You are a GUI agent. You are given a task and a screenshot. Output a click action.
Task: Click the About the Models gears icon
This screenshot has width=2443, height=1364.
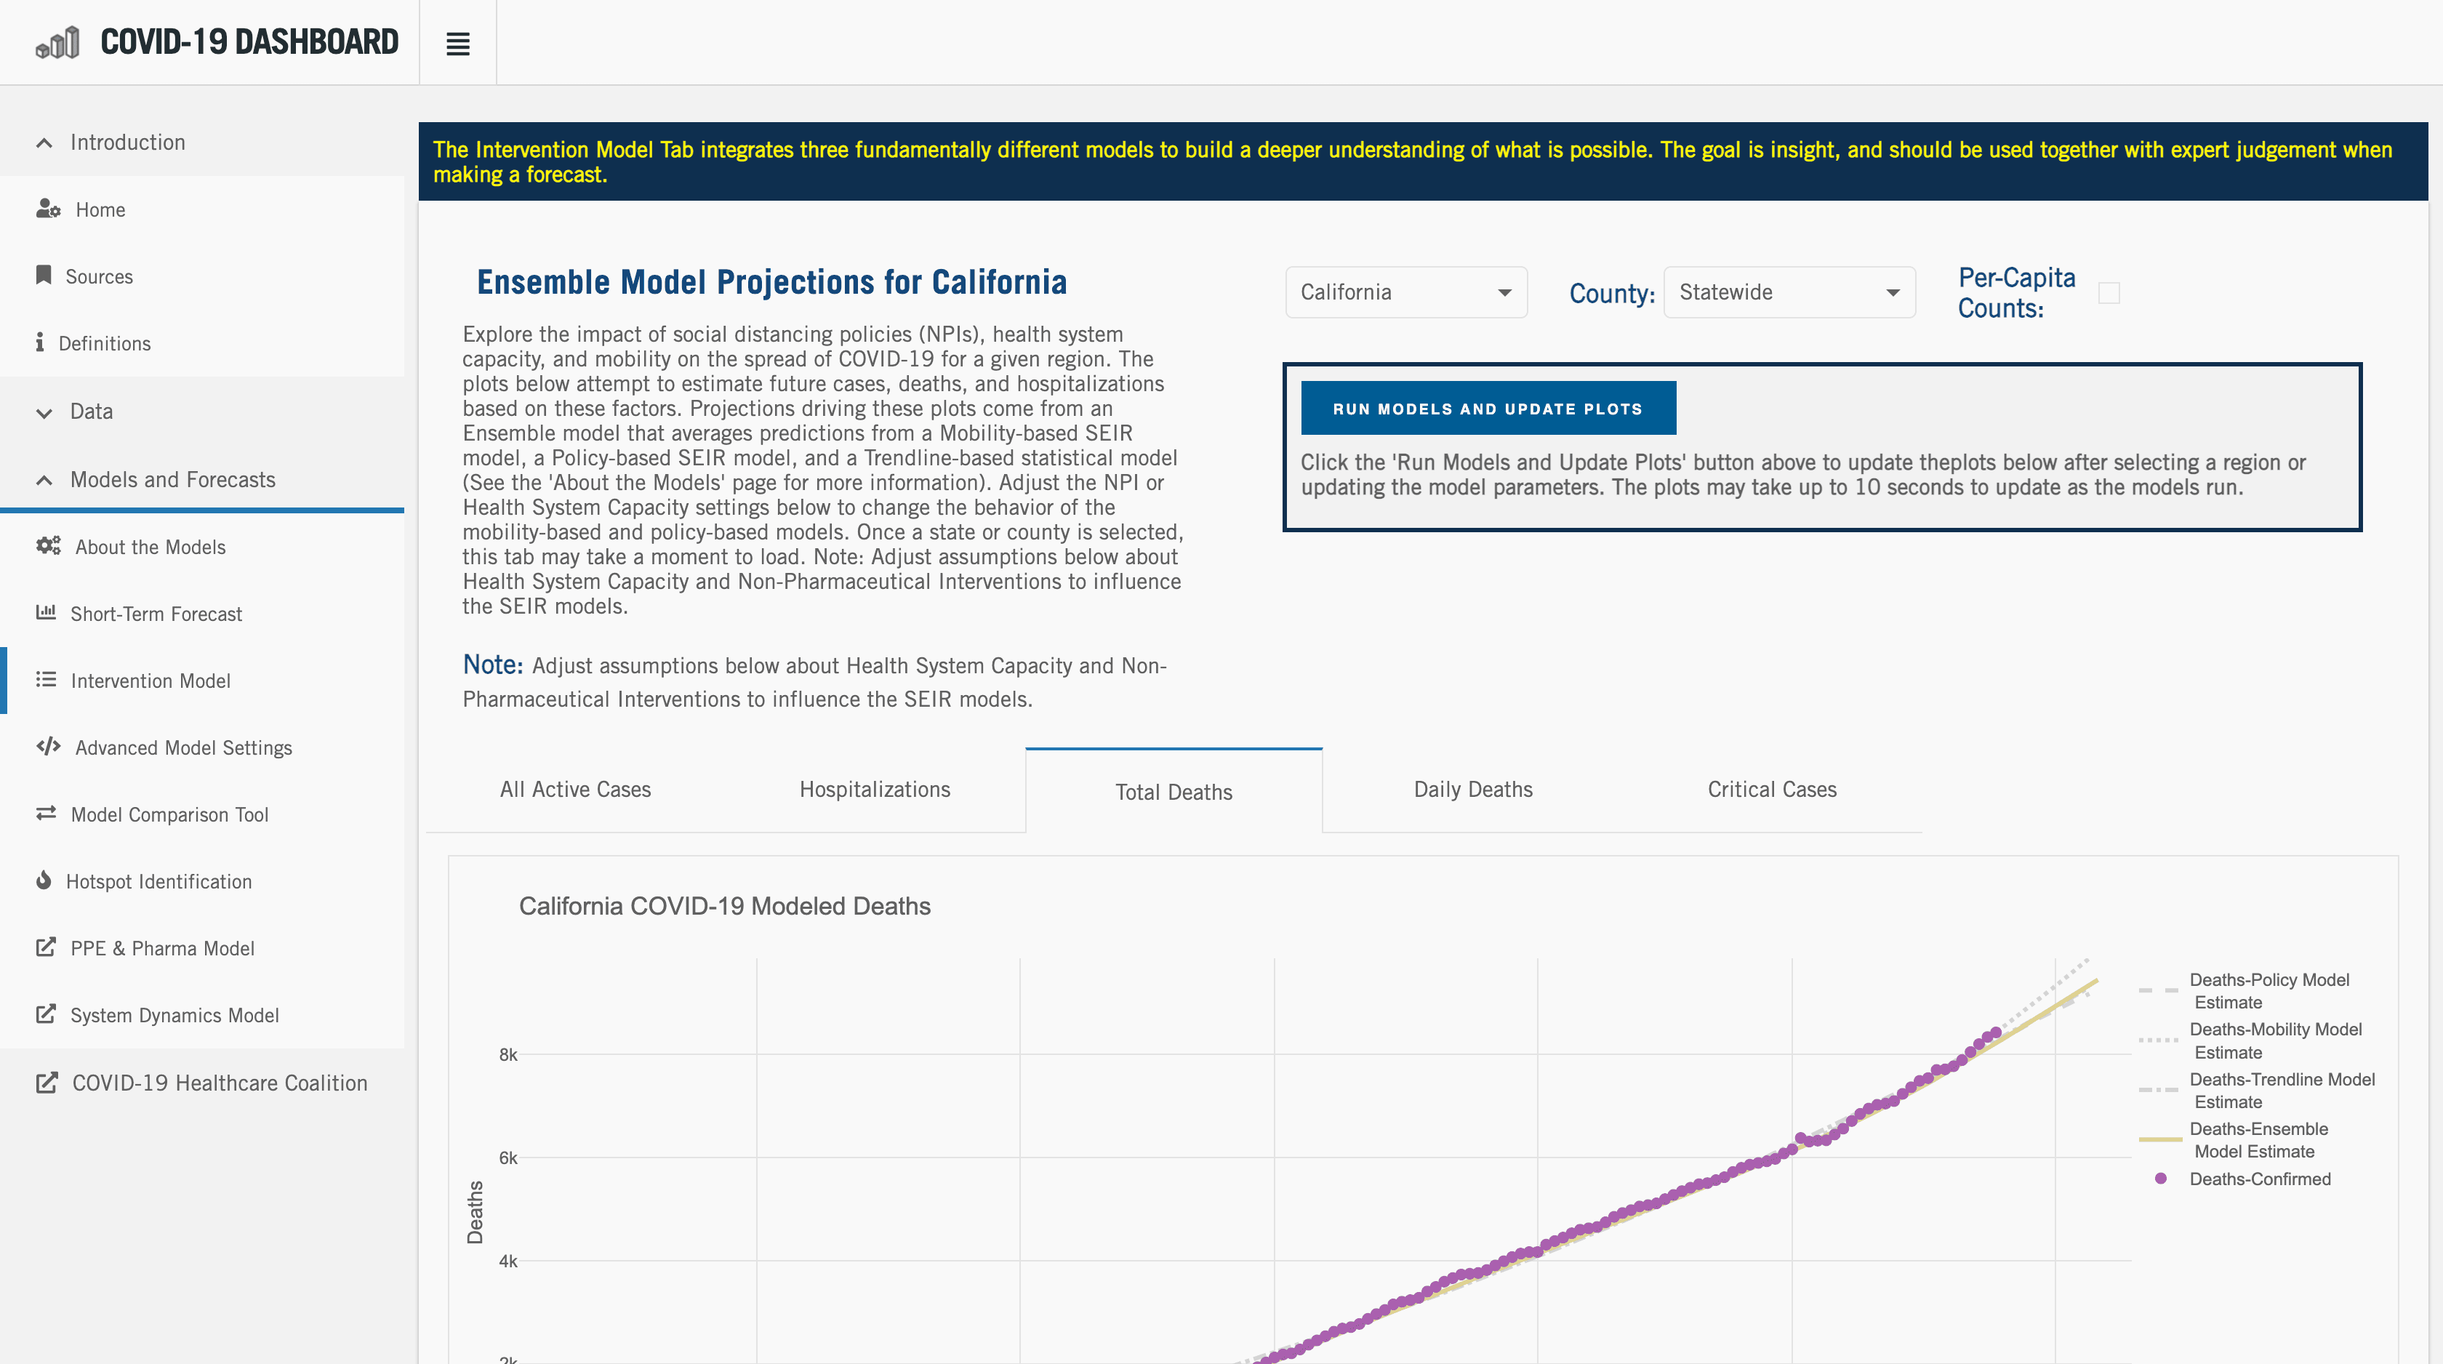tap(49, 545)
